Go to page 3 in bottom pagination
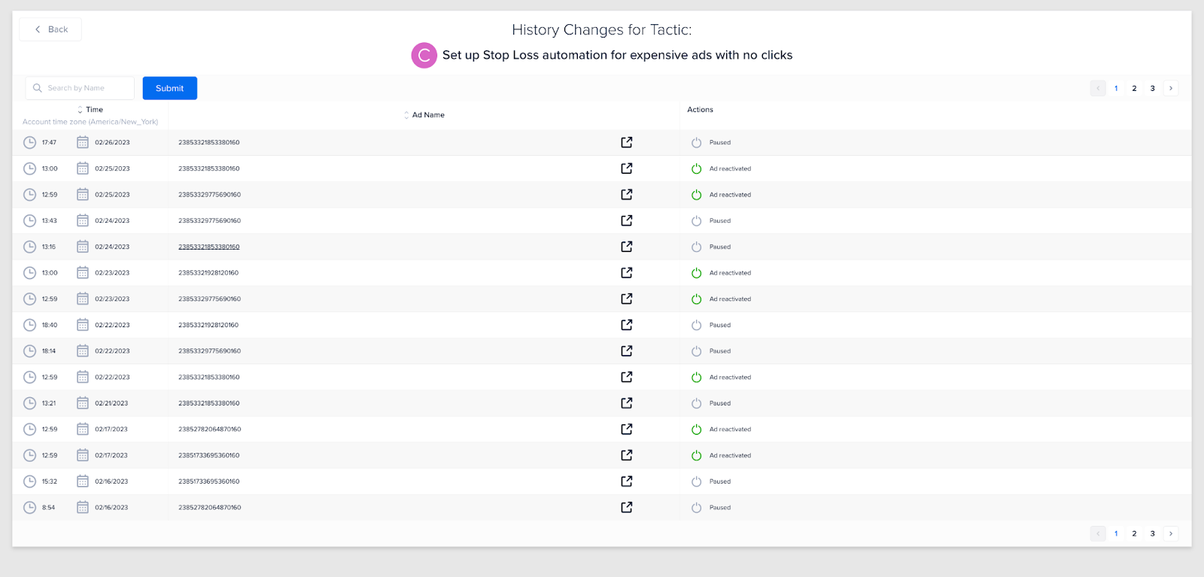1204x577 pixels. [x=1152, y=533]
